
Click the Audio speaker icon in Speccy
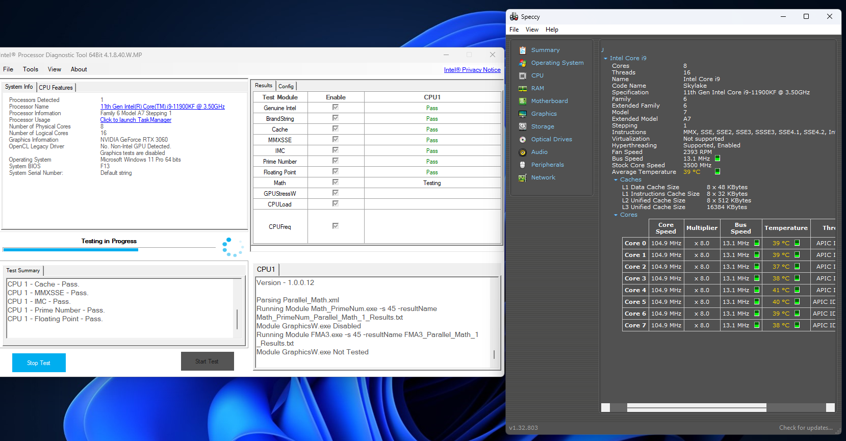(x=523, y=152)
